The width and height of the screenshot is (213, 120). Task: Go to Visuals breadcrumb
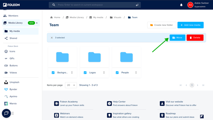[x=116, y=17]
